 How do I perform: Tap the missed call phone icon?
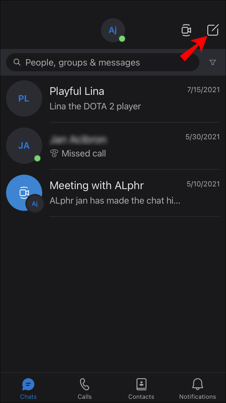click(x=54, y=153)
